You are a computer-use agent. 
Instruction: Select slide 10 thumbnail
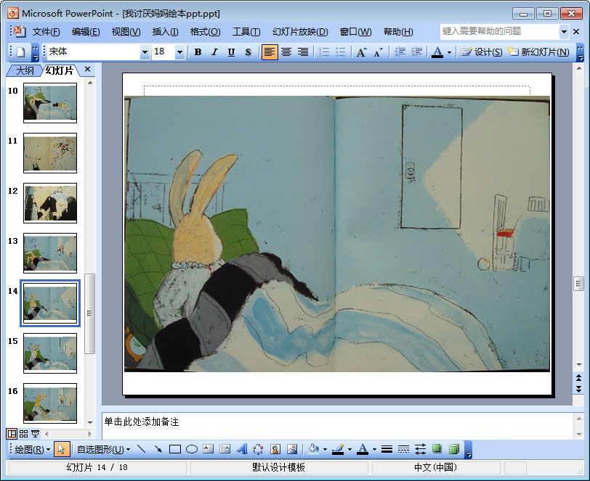coord(50,102)
